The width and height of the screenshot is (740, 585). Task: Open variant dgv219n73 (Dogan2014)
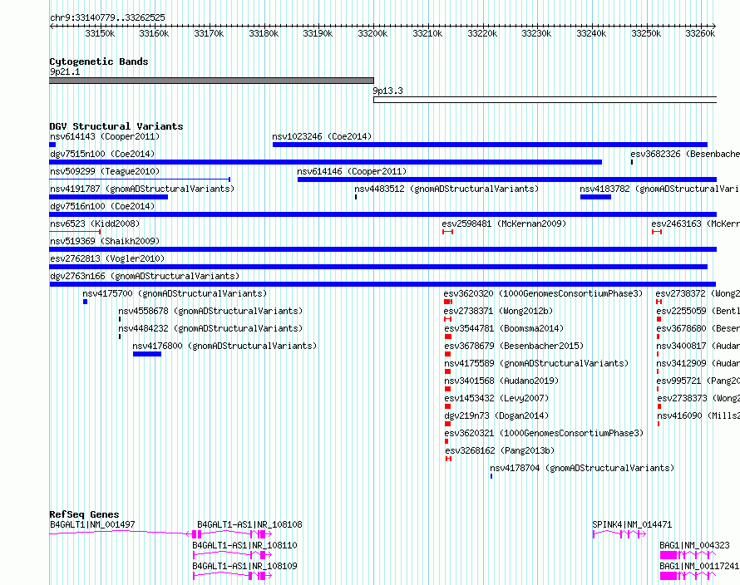(496, 415)
